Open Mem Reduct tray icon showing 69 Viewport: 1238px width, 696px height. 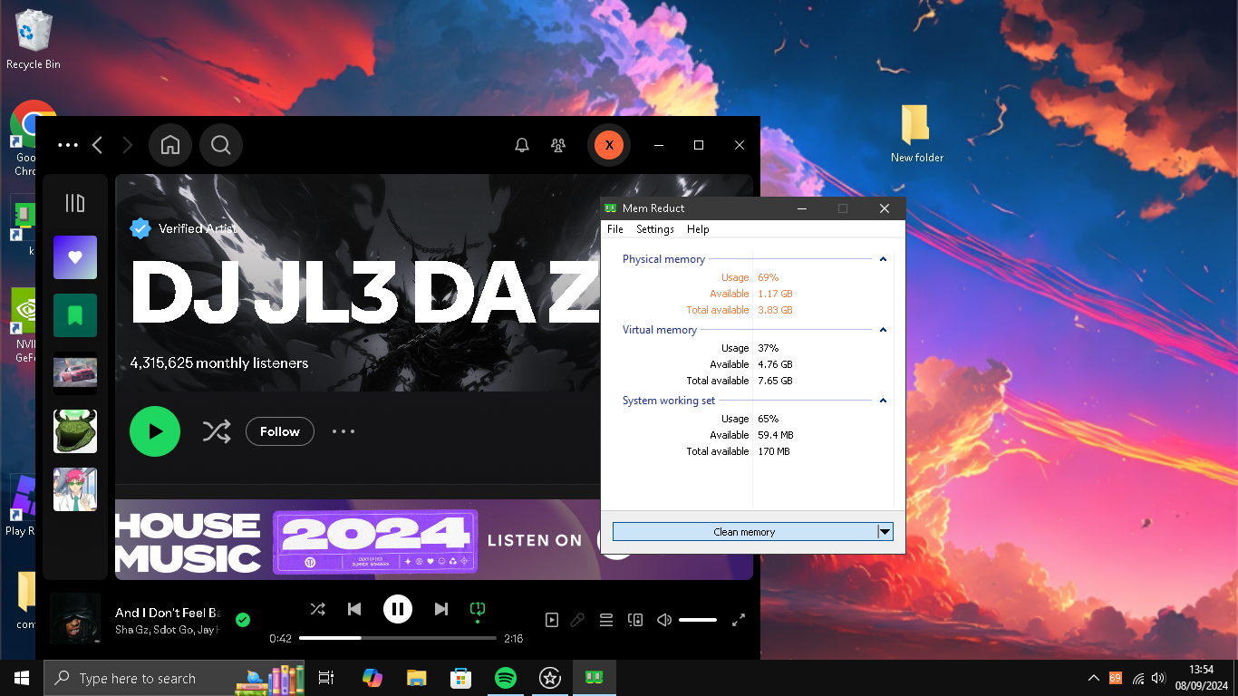click(1116, 678)
